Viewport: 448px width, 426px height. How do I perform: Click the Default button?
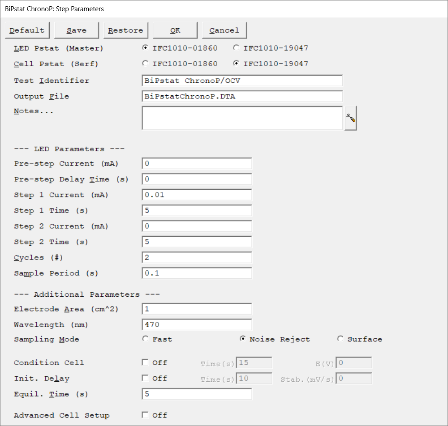[x=27, y=30]
